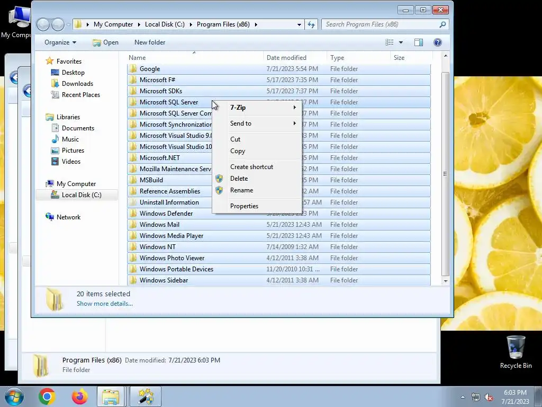Click the file list scrollbar thumb
Image resolution: width=542 pixels, height=407 pixels.
coord(446,174)
